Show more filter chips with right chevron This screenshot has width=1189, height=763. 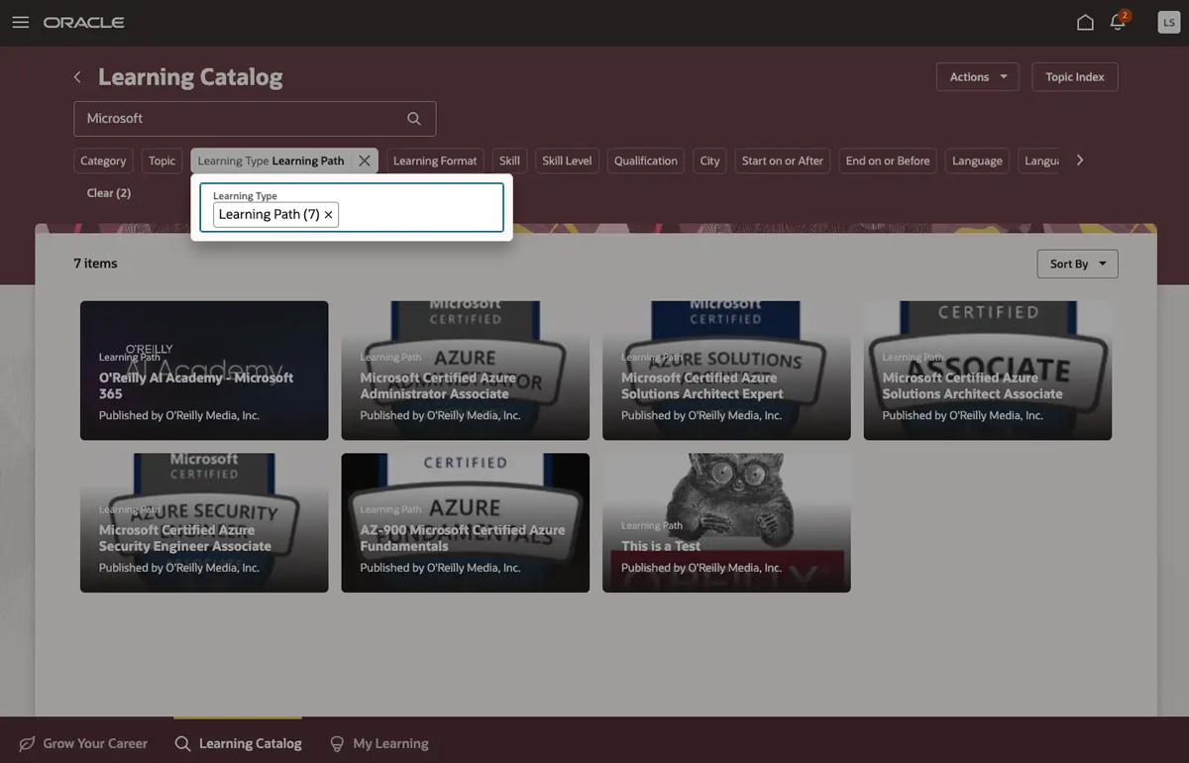coord(1080,160)
